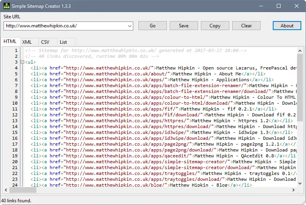Click the '40 links found.' status bar text

coord(16,201)
